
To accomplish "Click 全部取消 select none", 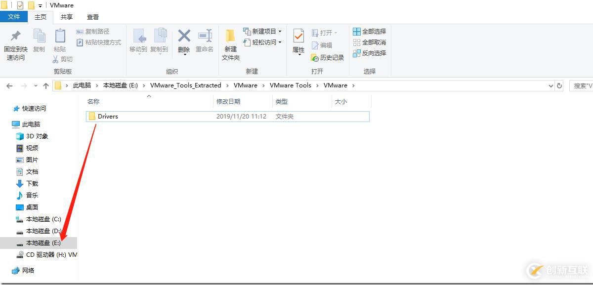I will pos(370,42).
